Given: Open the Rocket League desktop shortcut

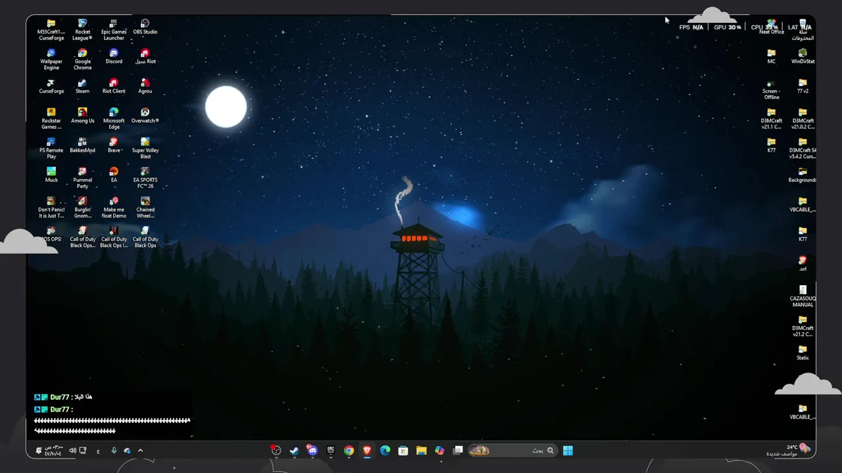Looking at the screenshot, I should point(82,30).
